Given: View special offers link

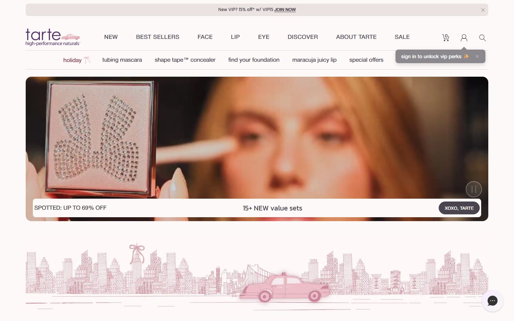Looking at the screenshot, I should [366, 60].
